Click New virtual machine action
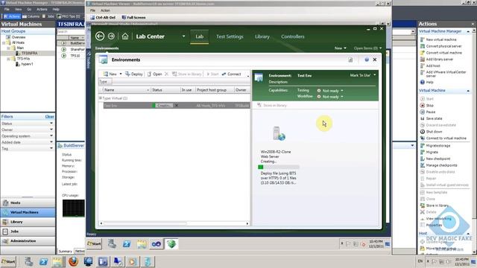Screen dimensions: 477x268 click(x=440, y=39)
